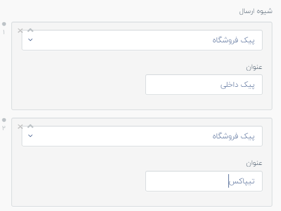This screenshot has height=211, width=281.
Task: Click the text پیک داخلی inside first title input
Action: [x=238, y=85]
